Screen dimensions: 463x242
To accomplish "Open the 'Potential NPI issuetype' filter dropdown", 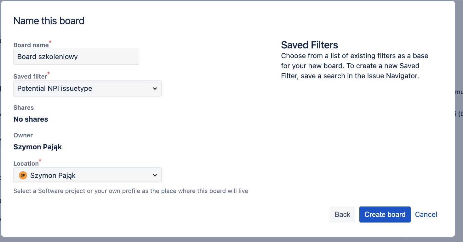I will pos(87,89).
